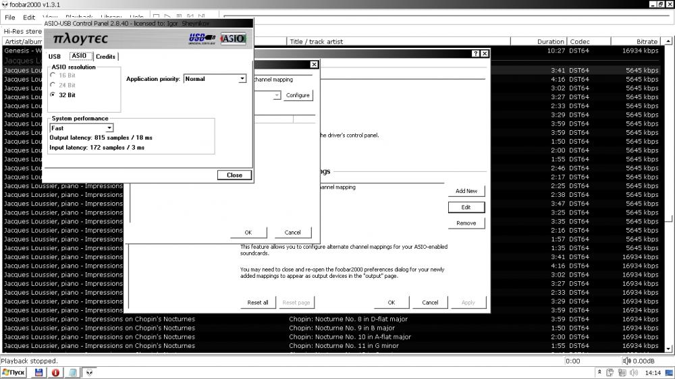Click the question mark help icon in Preferences
The image size is (675, 379).
pyautogui.click(x=475, y=54)
